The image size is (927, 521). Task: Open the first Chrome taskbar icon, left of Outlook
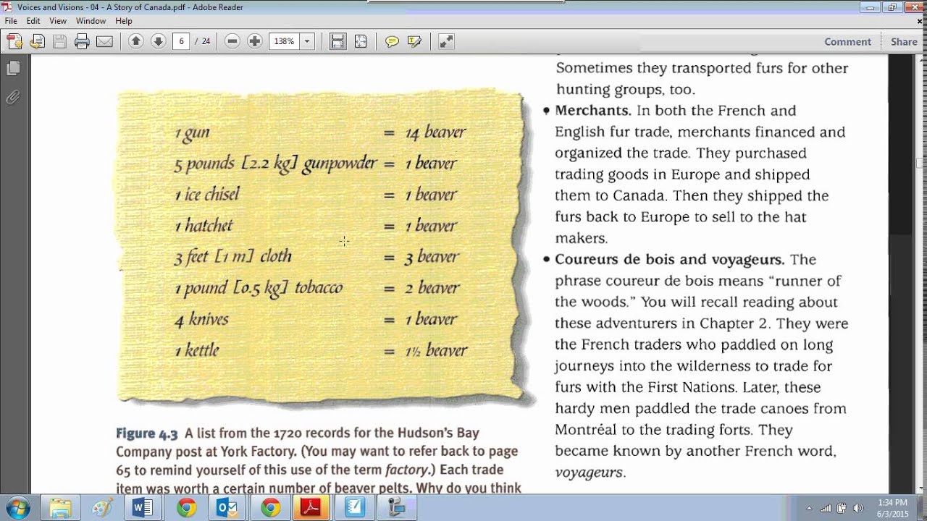coord(186,508)
